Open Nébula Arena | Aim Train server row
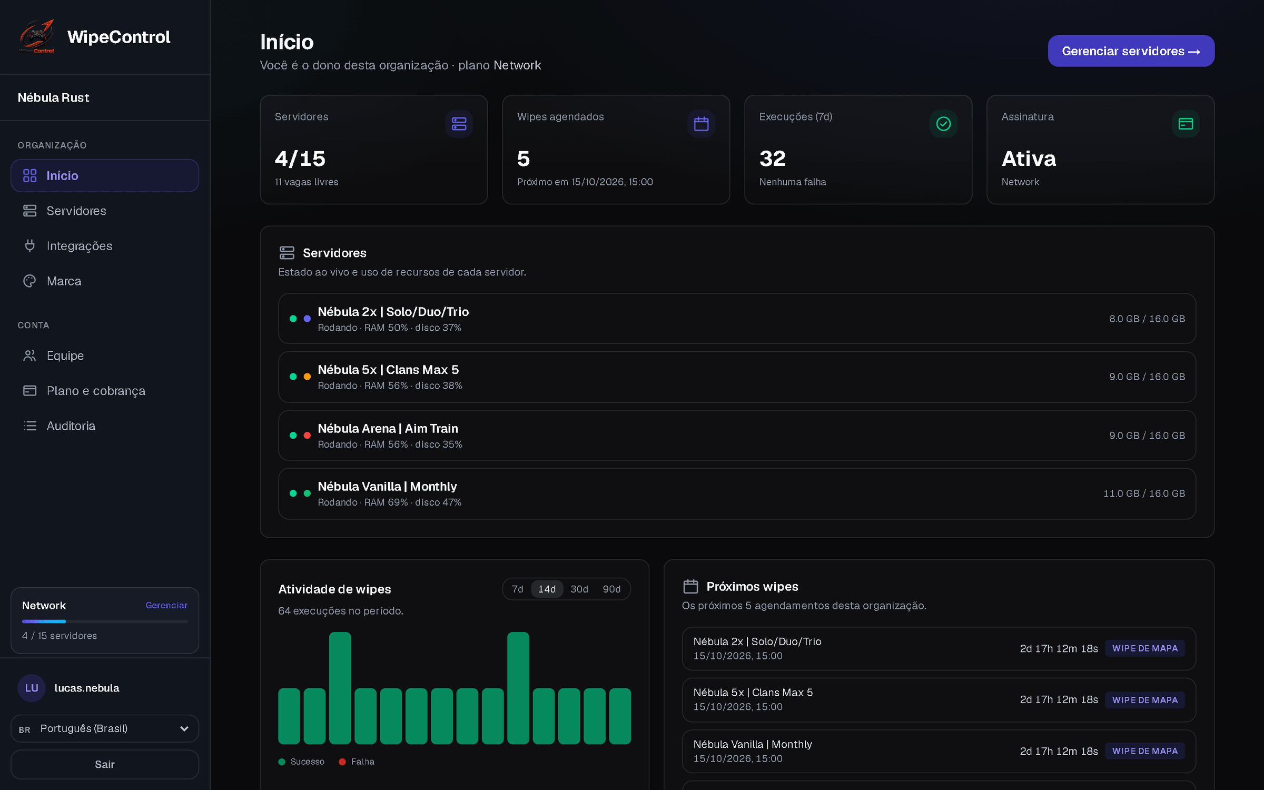The image size is (1264, 790). pos(737,436)
